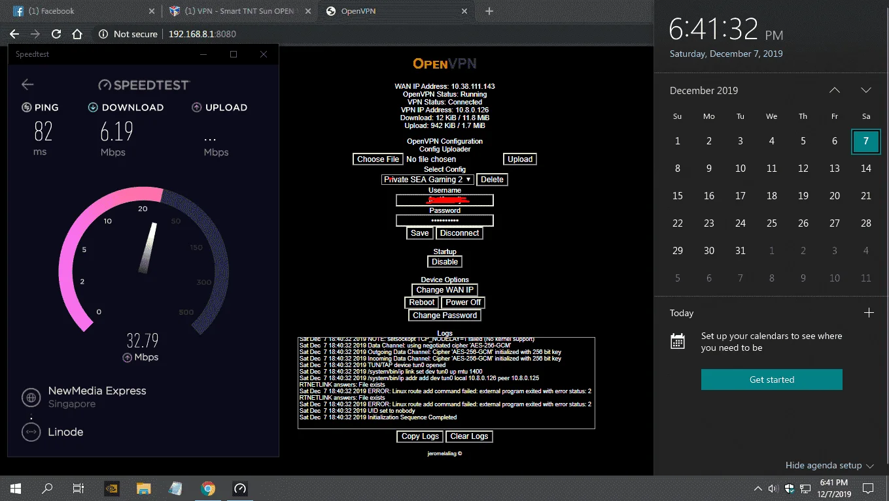Click December 2019 calendar header

(x=704, y=91)
